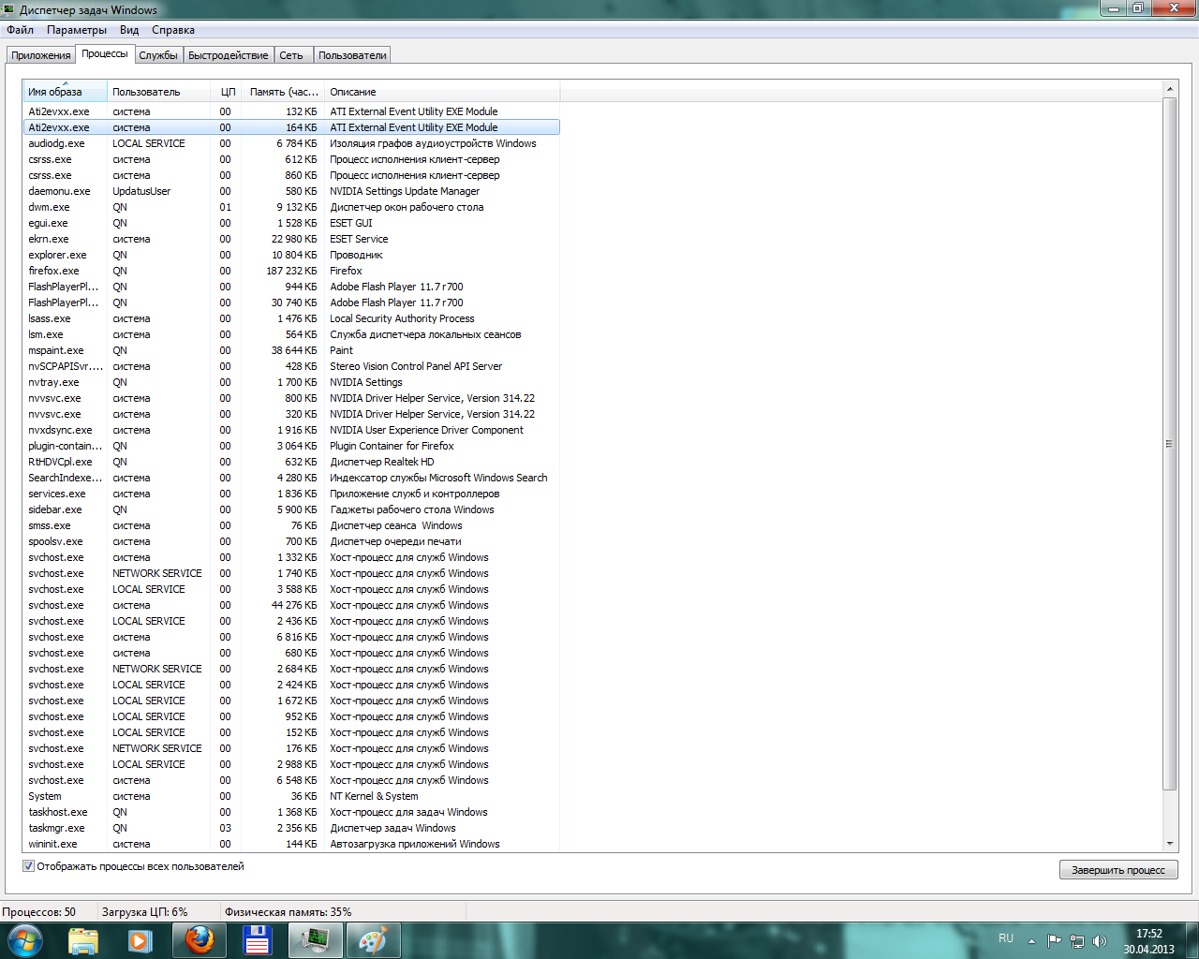Pick the daemonu.exe process
Viewport: 1199px width, 959px height.
(291, 191)
